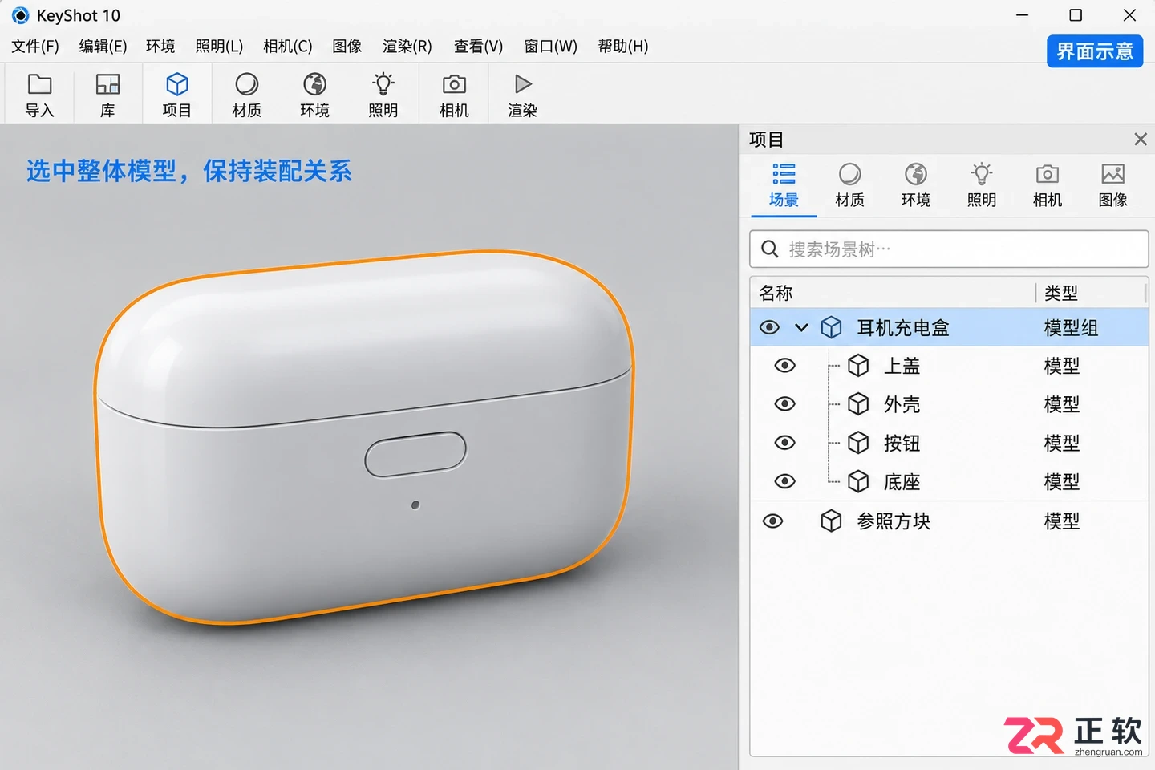Open the 导入 import tool
Viewport: 1155px width, 770px height.
(39, 95)
